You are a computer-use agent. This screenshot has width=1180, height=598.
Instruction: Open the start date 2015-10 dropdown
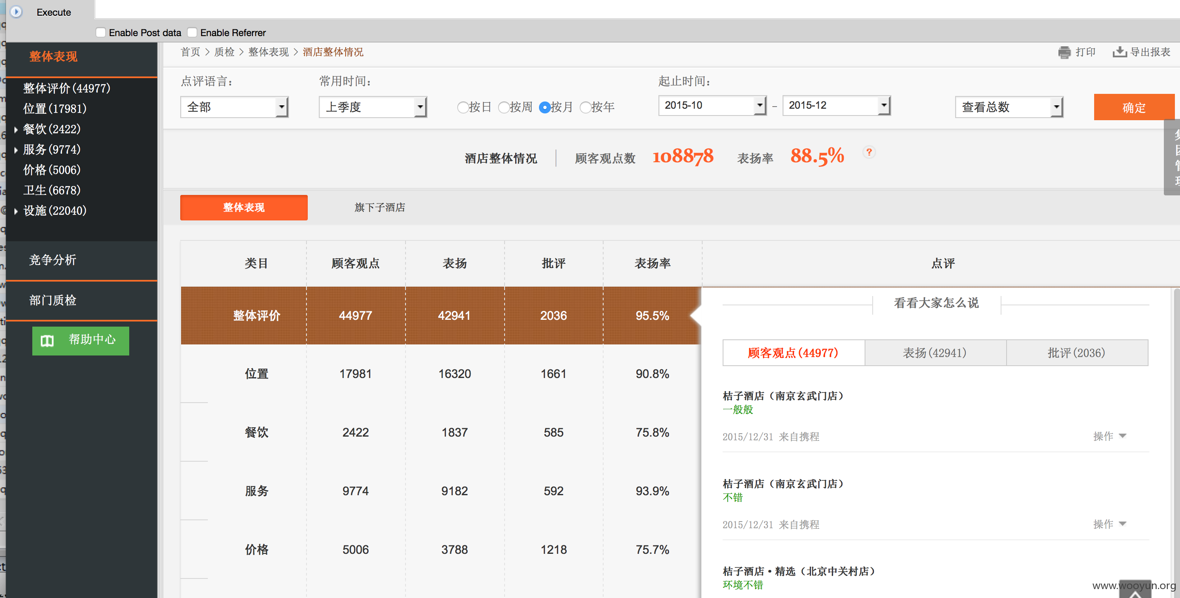pyautogui.click(x=712, y=105)
